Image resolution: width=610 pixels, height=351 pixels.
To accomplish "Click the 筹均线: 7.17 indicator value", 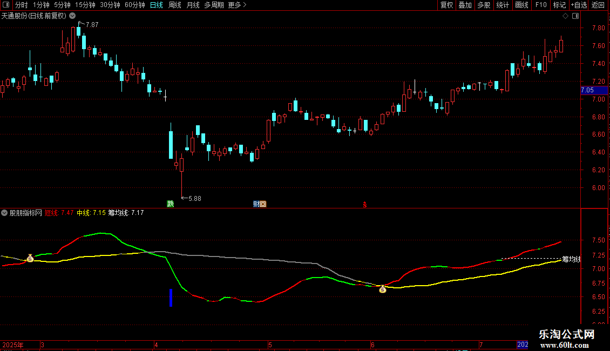I will (126, 213).
